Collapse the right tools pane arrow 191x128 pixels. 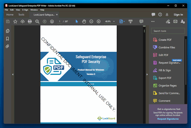147,74
